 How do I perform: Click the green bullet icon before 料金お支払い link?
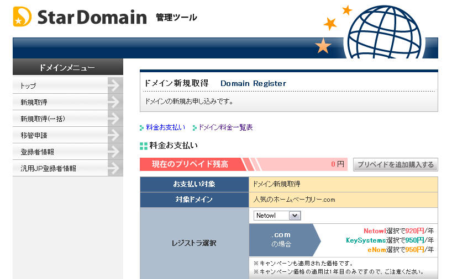(141, 128)
